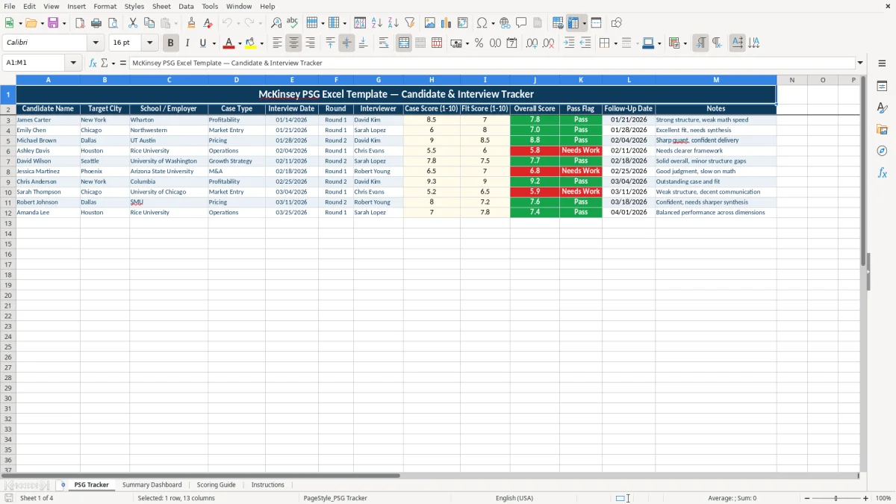
Task: Click Insert Special Character omega icon
Action: click(482, 23)
